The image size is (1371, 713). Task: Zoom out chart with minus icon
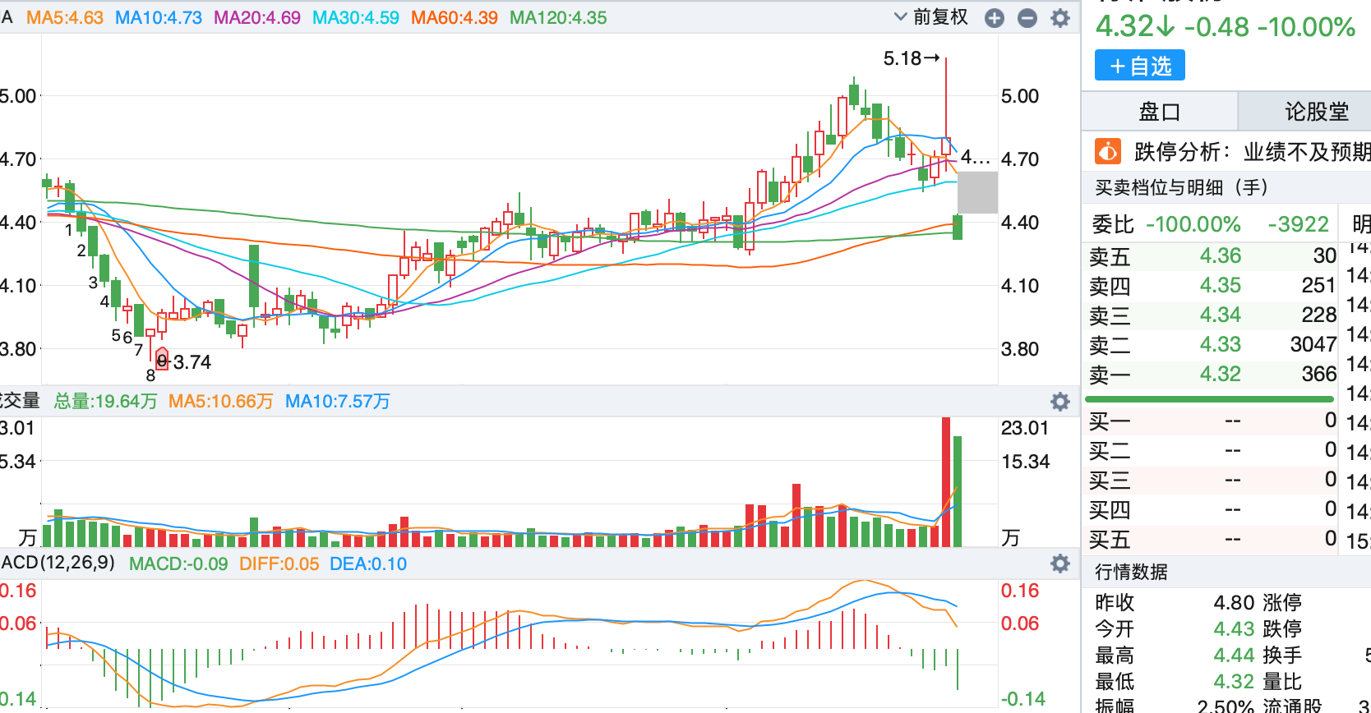pos(1027,18)
